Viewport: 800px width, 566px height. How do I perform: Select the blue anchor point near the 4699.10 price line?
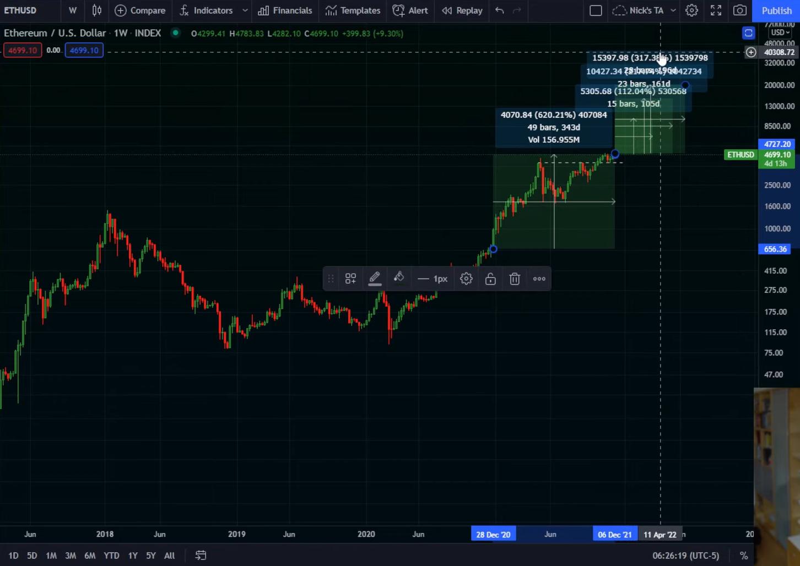(x=615, y=154)
